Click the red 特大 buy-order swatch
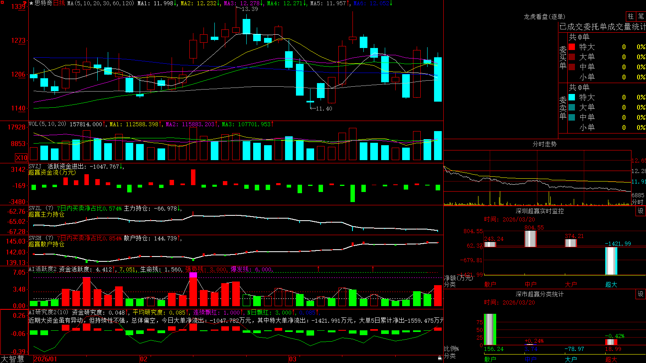The image size is (646, 363). tap(572, 47)
